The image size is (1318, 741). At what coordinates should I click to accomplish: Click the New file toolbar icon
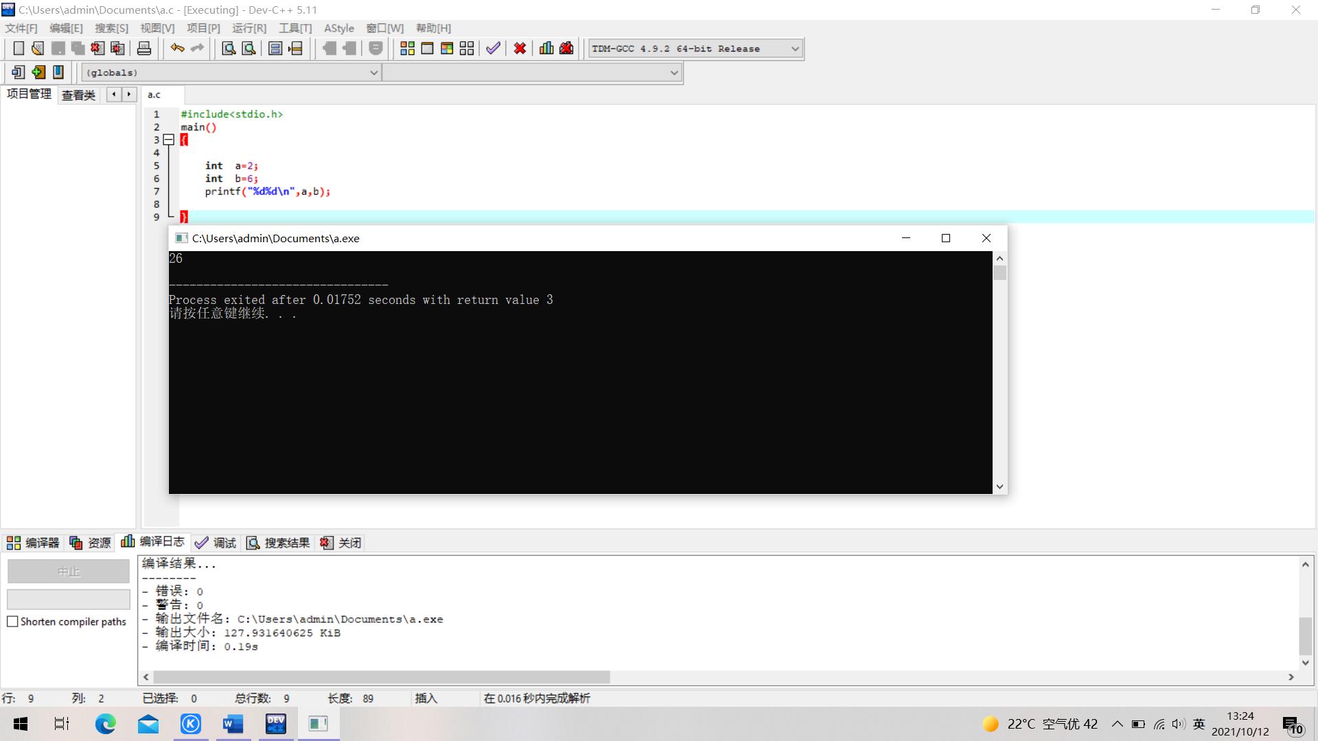click(x=19, y=49)
